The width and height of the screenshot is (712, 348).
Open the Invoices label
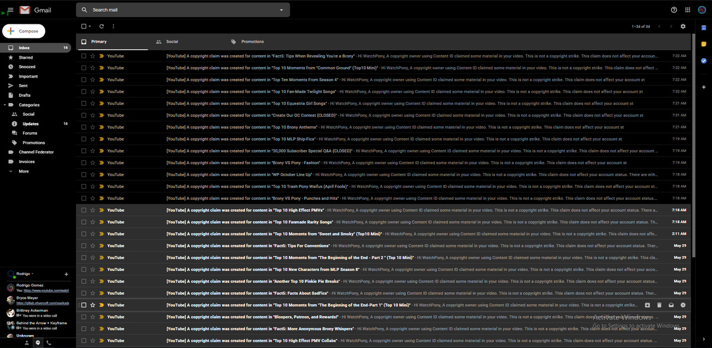tap(36, 162)
